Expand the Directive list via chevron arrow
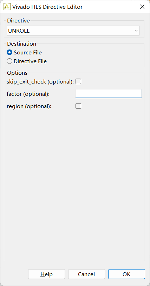The height and width of the screenshot is (286, 150). 136,31
